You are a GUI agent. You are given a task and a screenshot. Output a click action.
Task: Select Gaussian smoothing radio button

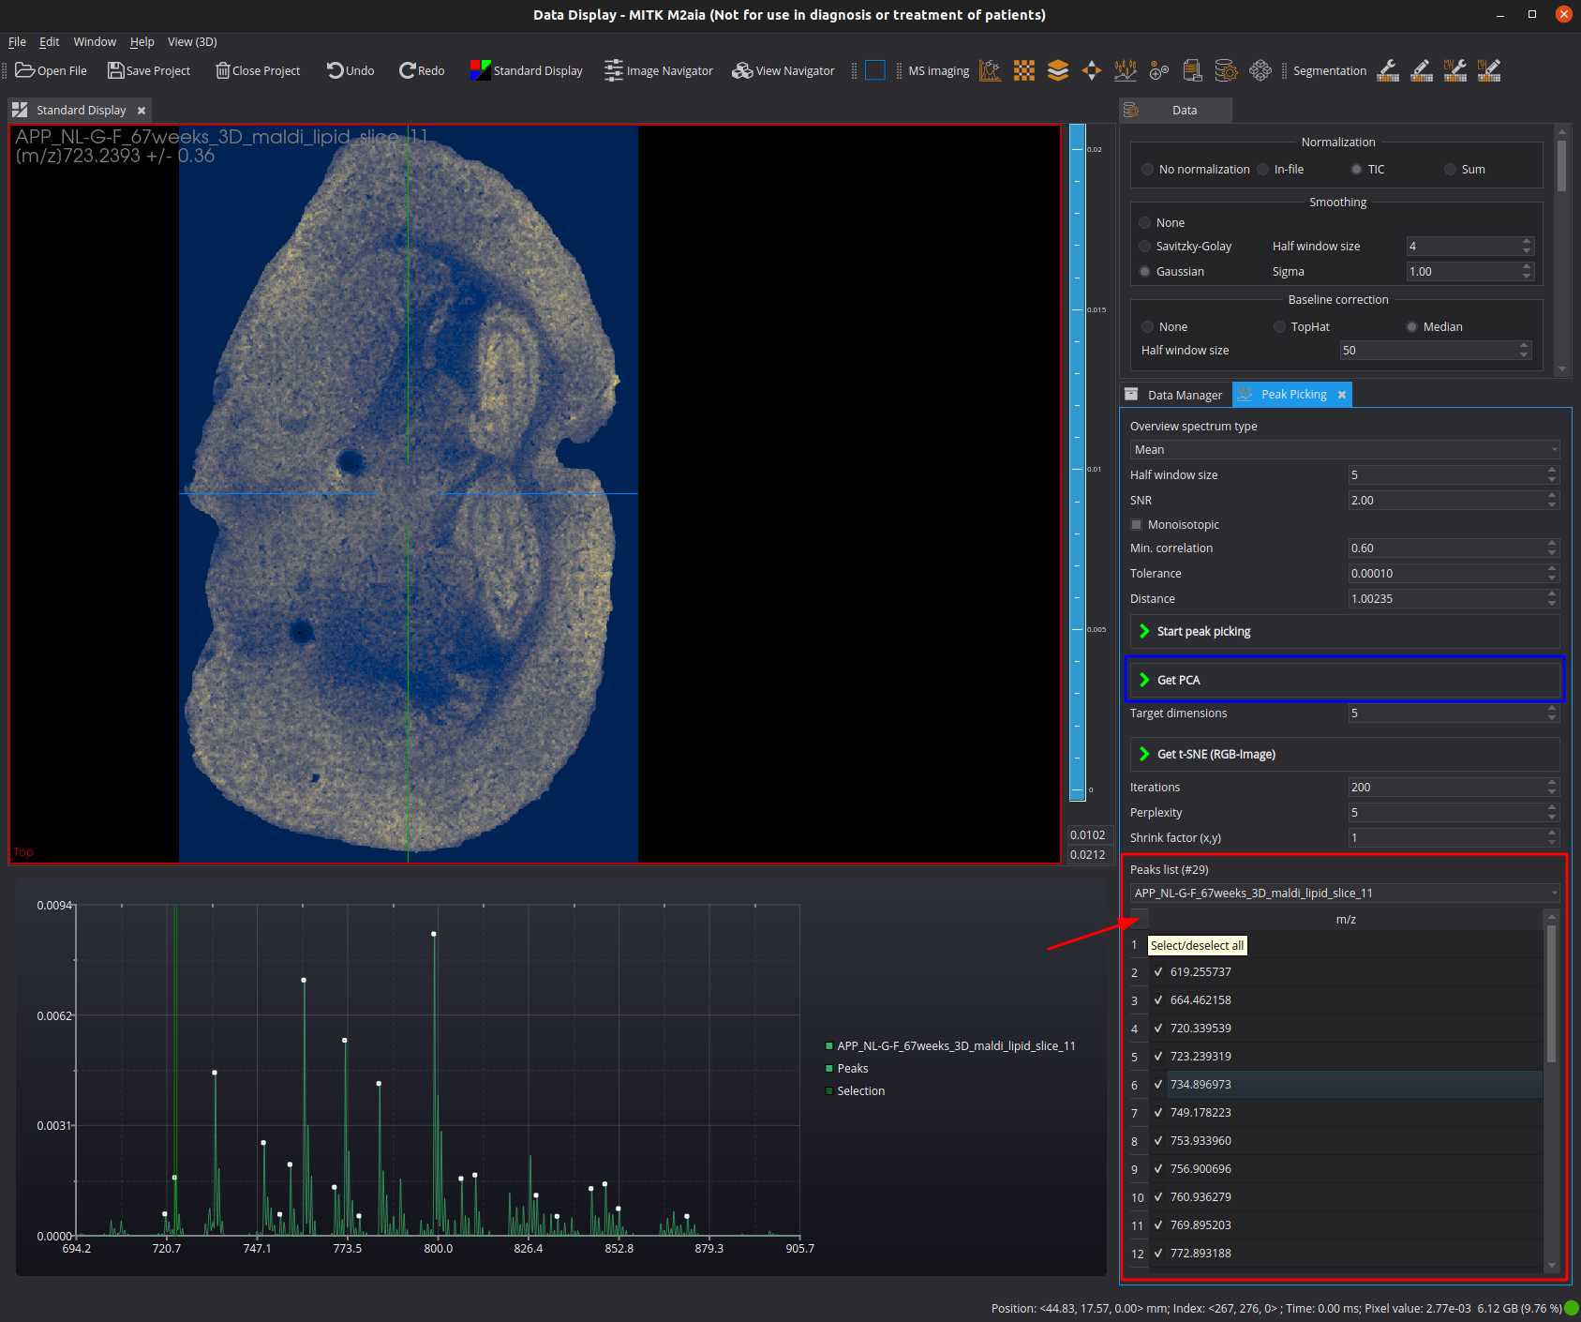[x=1144, y=271]
